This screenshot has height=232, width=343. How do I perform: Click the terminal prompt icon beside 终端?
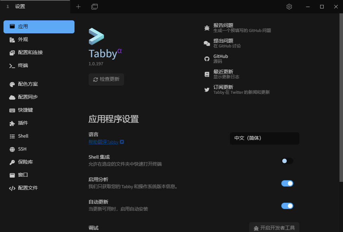pos(12,66)
